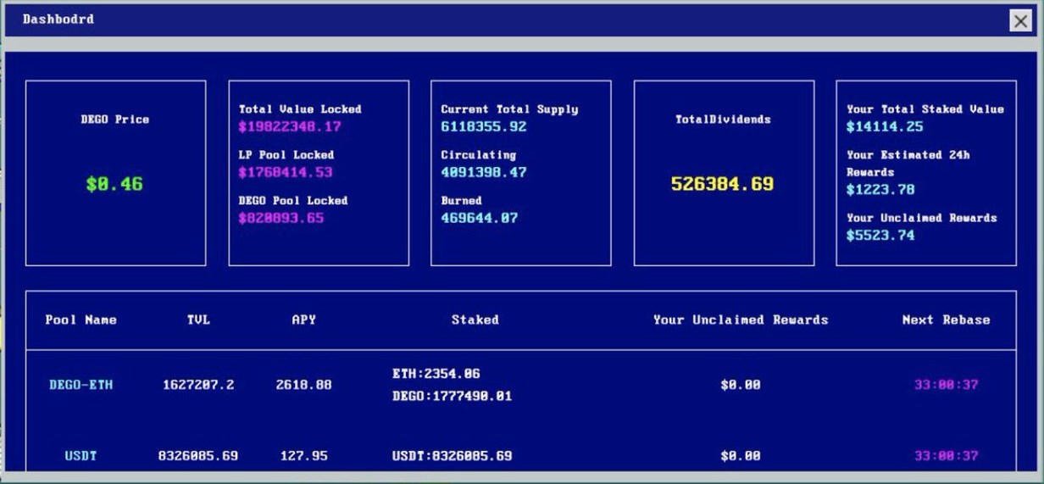Click the TotalDividends label

click(724, 120)
